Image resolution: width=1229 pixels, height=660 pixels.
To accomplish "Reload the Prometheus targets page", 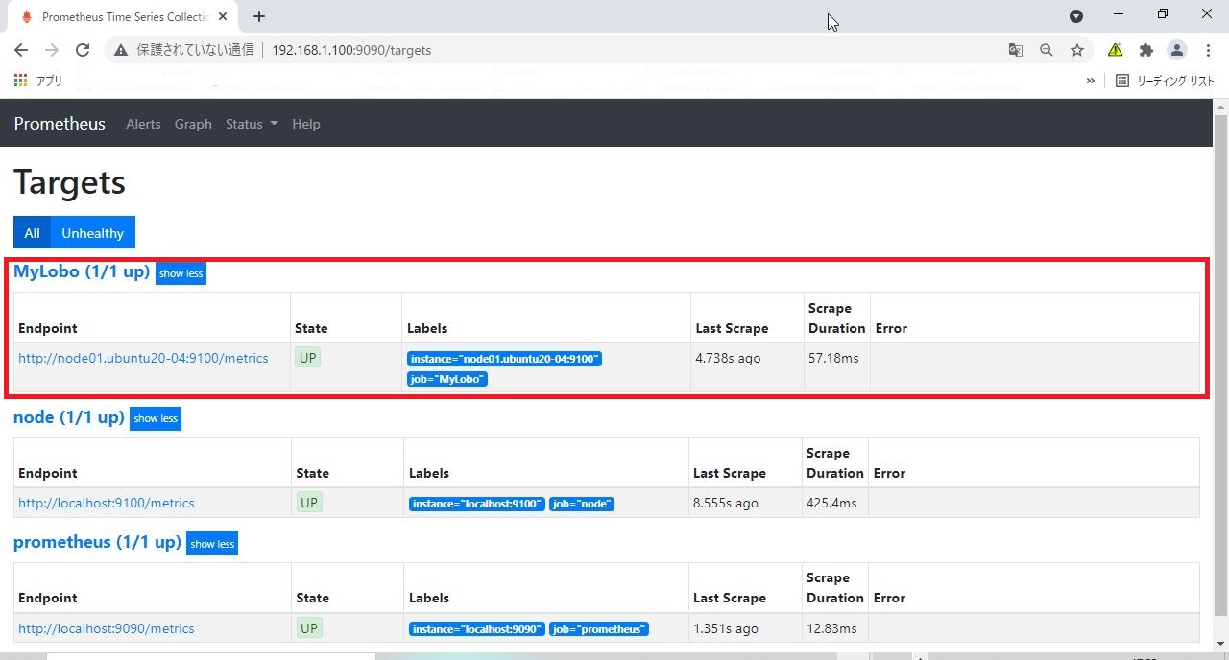I will point(83,50).
